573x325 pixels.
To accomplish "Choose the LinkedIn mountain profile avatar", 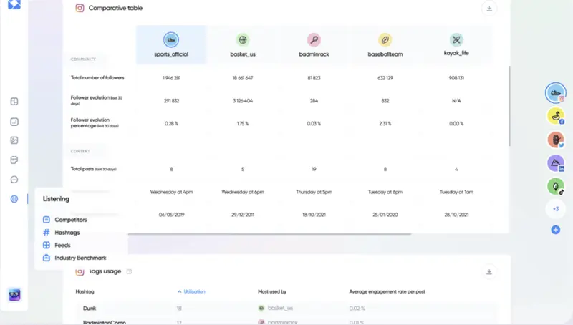I will [x=555, y=163].
